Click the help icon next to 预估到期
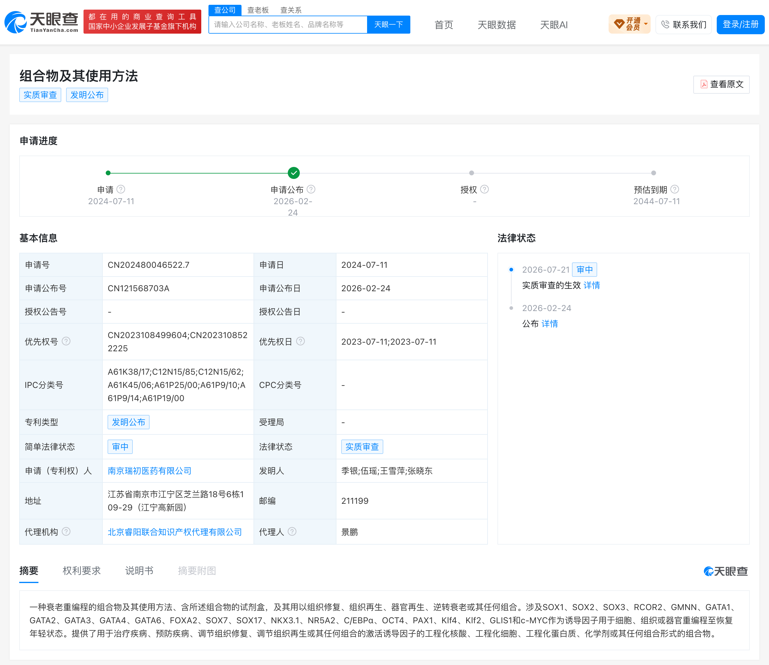Viewport: 769px width, 665px height. [x=675, y=190]
